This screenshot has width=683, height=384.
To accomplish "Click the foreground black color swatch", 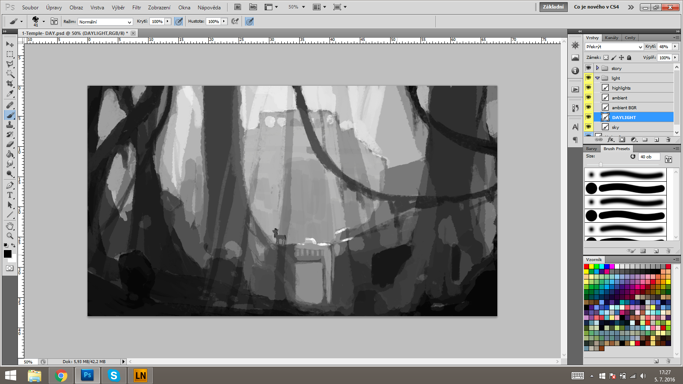I will [7, 254].
